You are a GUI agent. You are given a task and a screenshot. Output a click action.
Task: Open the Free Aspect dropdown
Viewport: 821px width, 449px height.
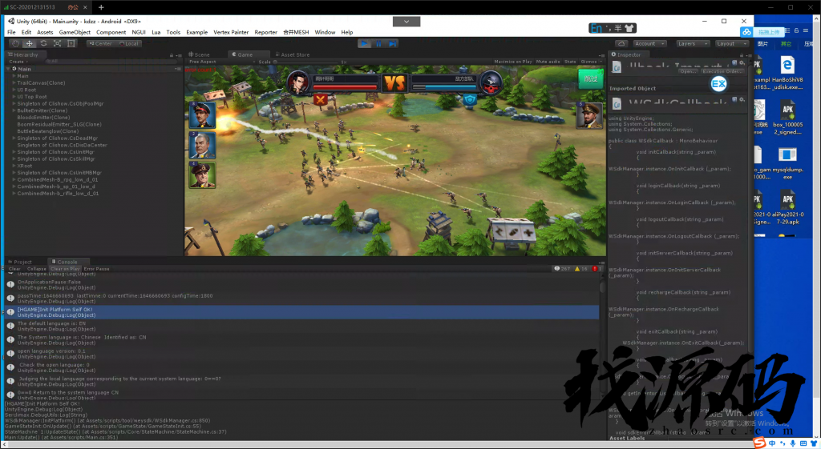tap(222, 62)
